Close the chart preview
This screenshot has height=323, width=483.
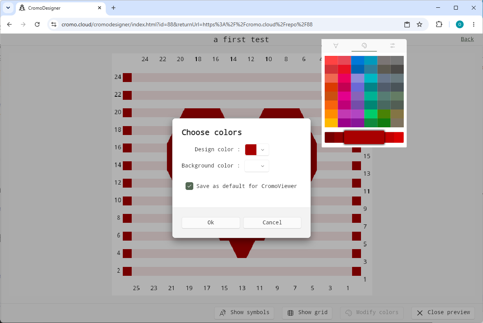[443, 313]
